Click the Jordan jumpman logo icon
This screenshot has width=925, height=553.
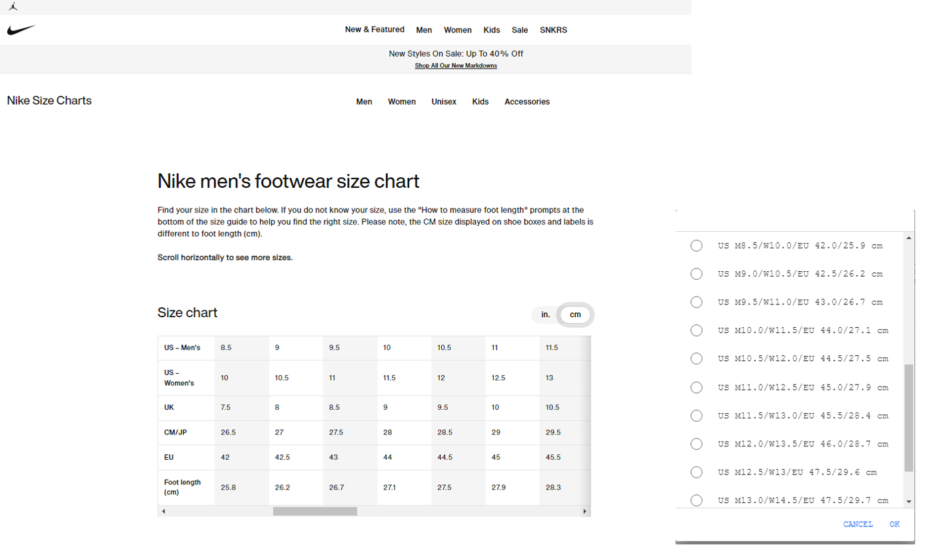[x=13, y=7]
